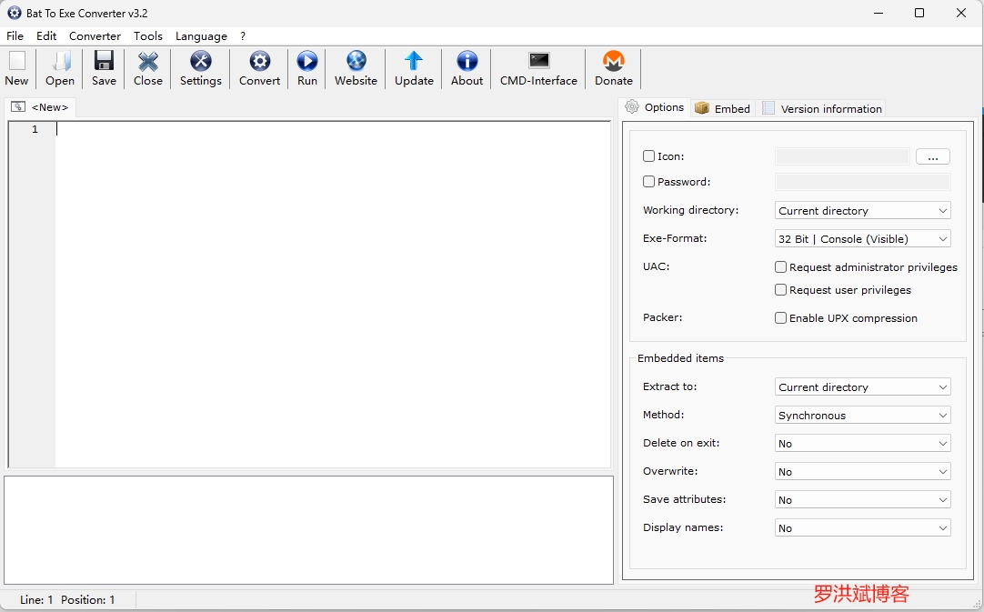The image size is (984, 612).
Task: Select the Options tab
Action: 655,107
